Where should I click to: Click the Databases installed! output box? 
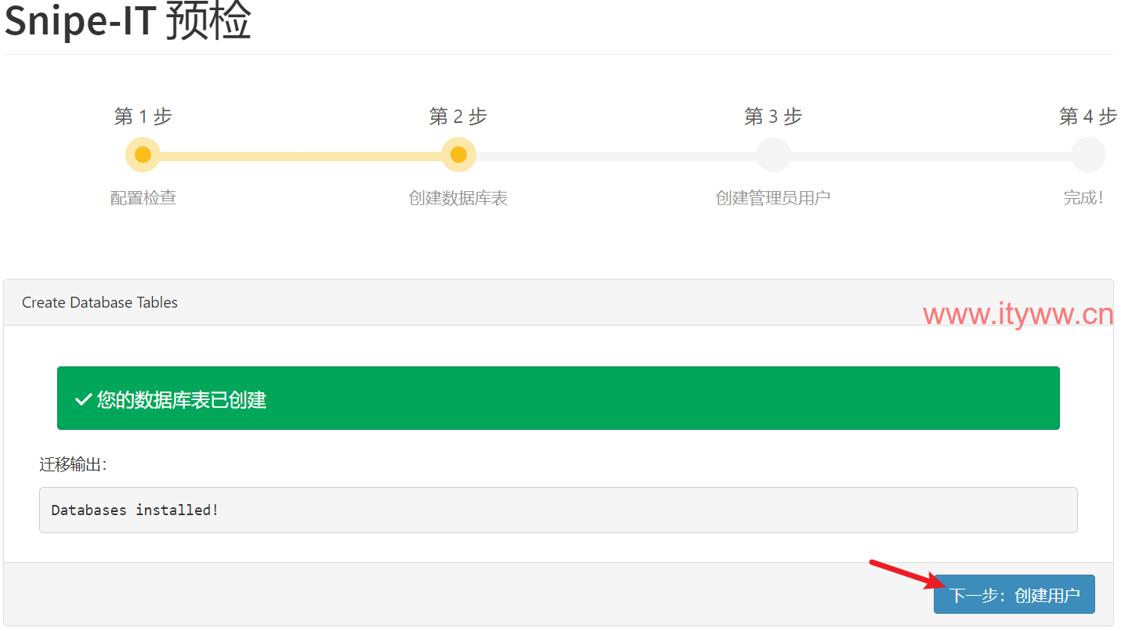pos(559,510)
